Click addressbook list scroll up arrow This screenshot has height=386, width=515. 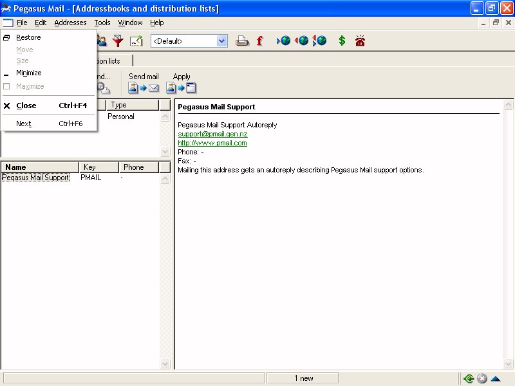pyautogui.click(x=165, y=116)
